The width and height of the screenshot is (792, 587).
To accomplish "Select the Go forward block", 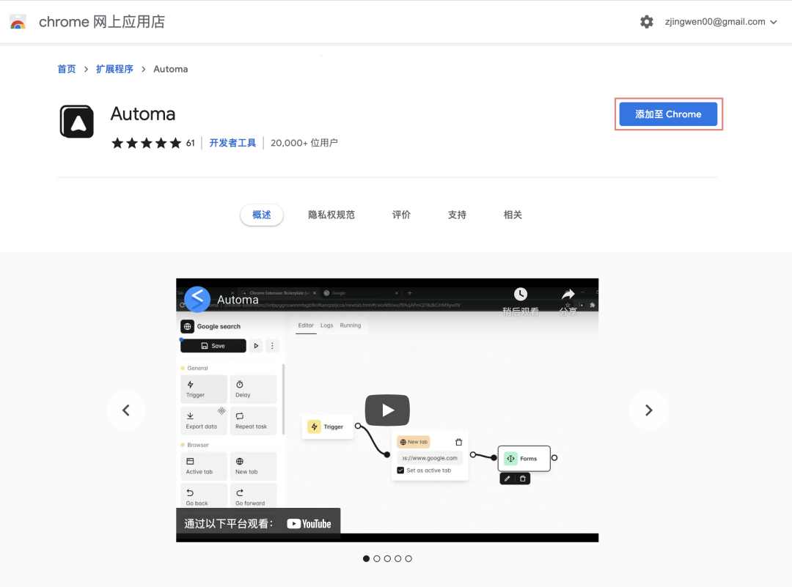I will coord(253,495).
